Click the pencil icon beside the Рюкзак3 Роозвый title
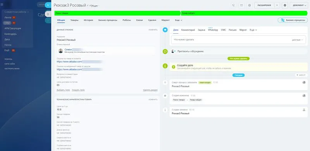 click(x=88, y=5)
